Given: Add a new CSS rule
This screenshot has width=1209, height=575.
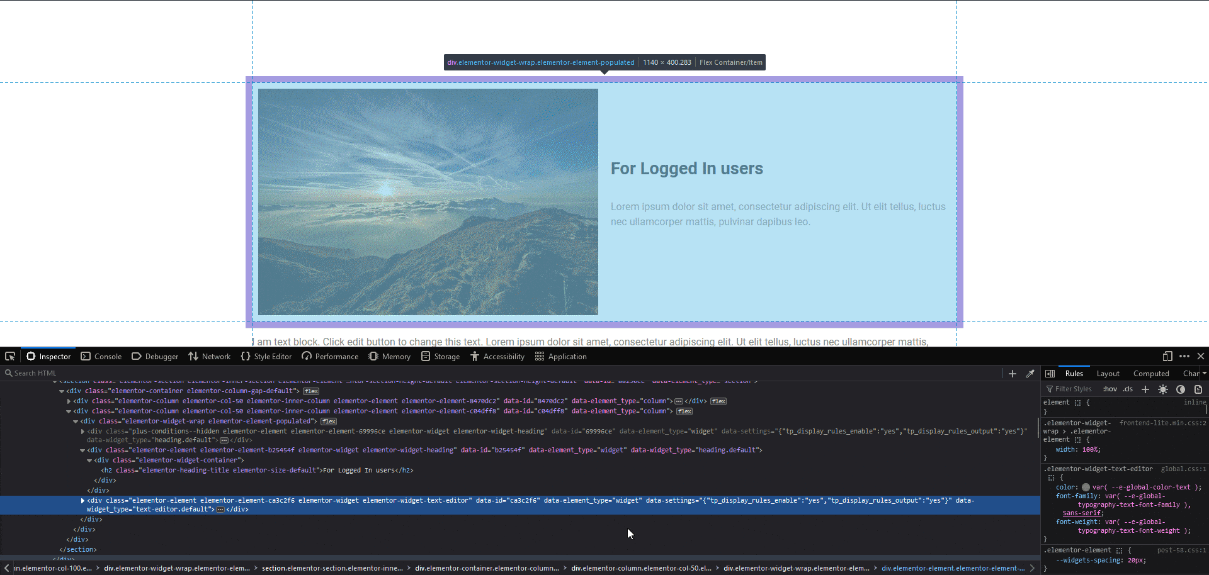Looking at the screenshot, I should pos(1145,389).
